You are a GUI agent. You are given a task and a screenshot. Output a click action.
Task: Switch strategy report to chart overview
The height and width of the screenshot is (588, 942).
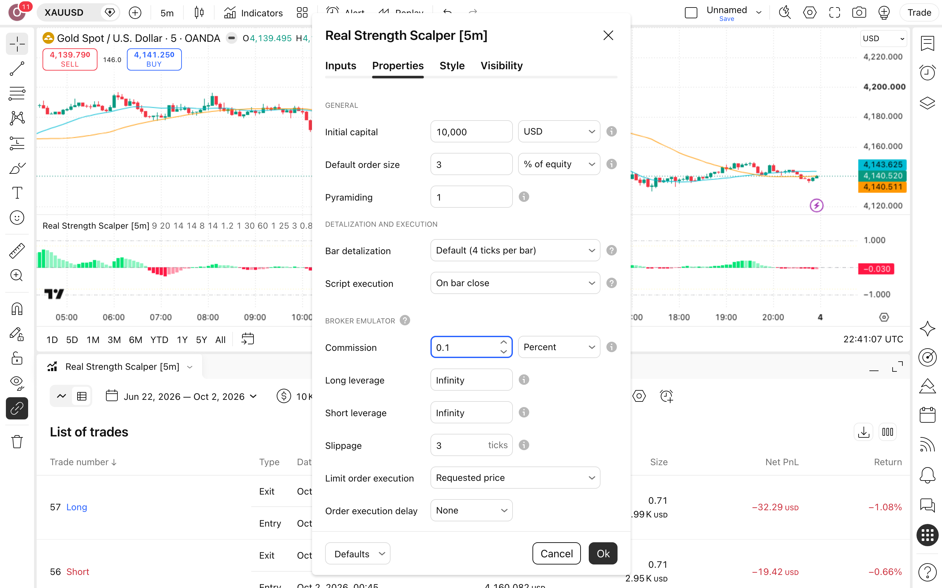[x=61, y=396]
